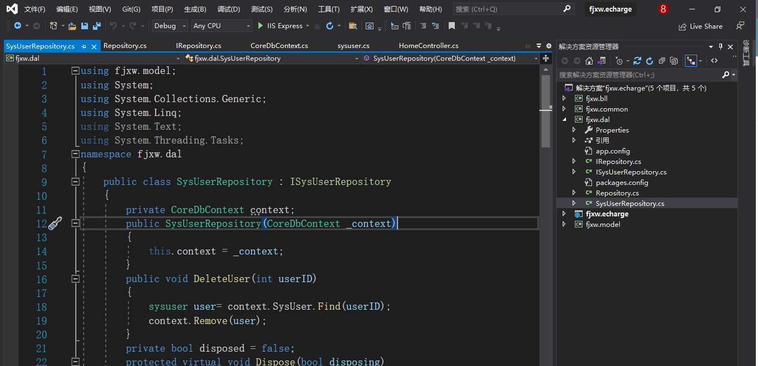The image size is (758, 366).
Task: Click the screwdriver quick actions icon on line 12
Action: pyautogui.click(x=55, y=224)
